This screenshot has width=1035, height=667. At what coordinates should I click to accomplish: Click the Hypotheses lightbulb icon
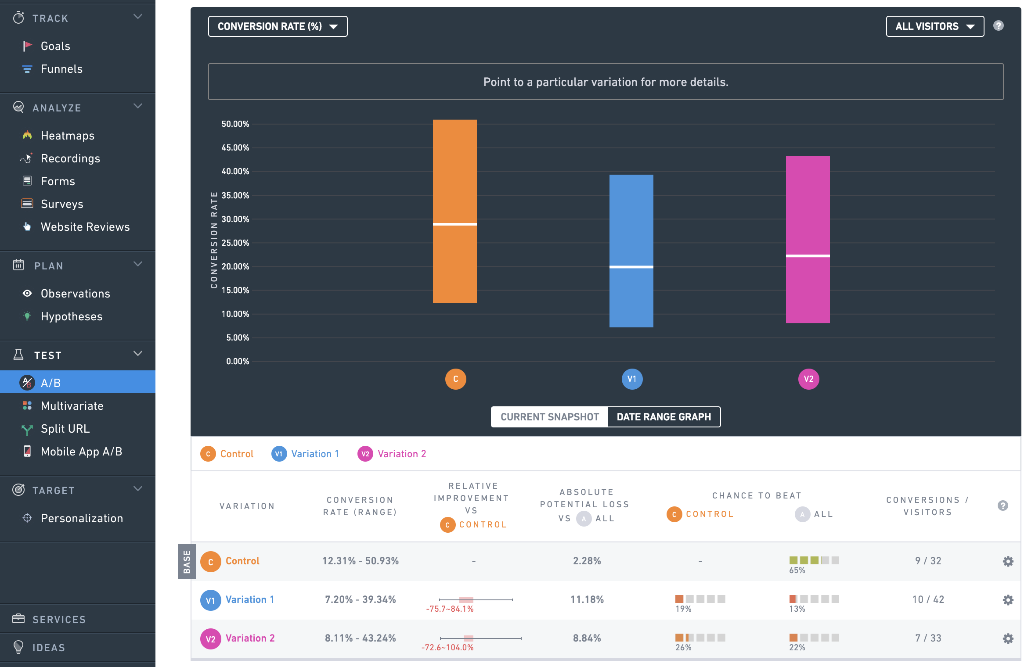coord(27,316)
